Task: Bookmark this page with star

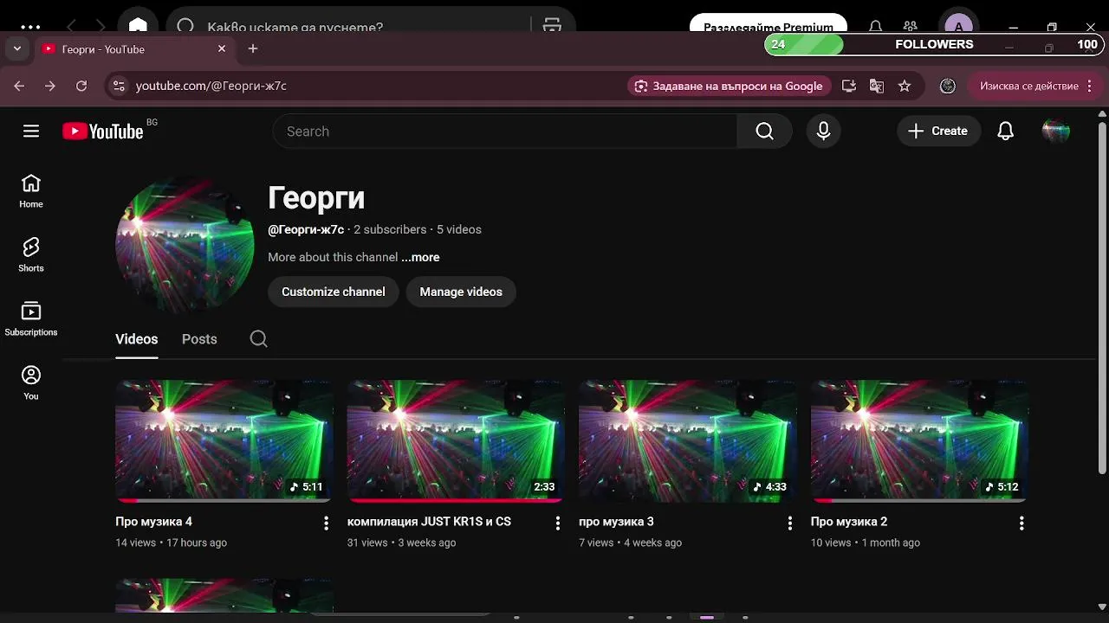Action: (905, 86)
